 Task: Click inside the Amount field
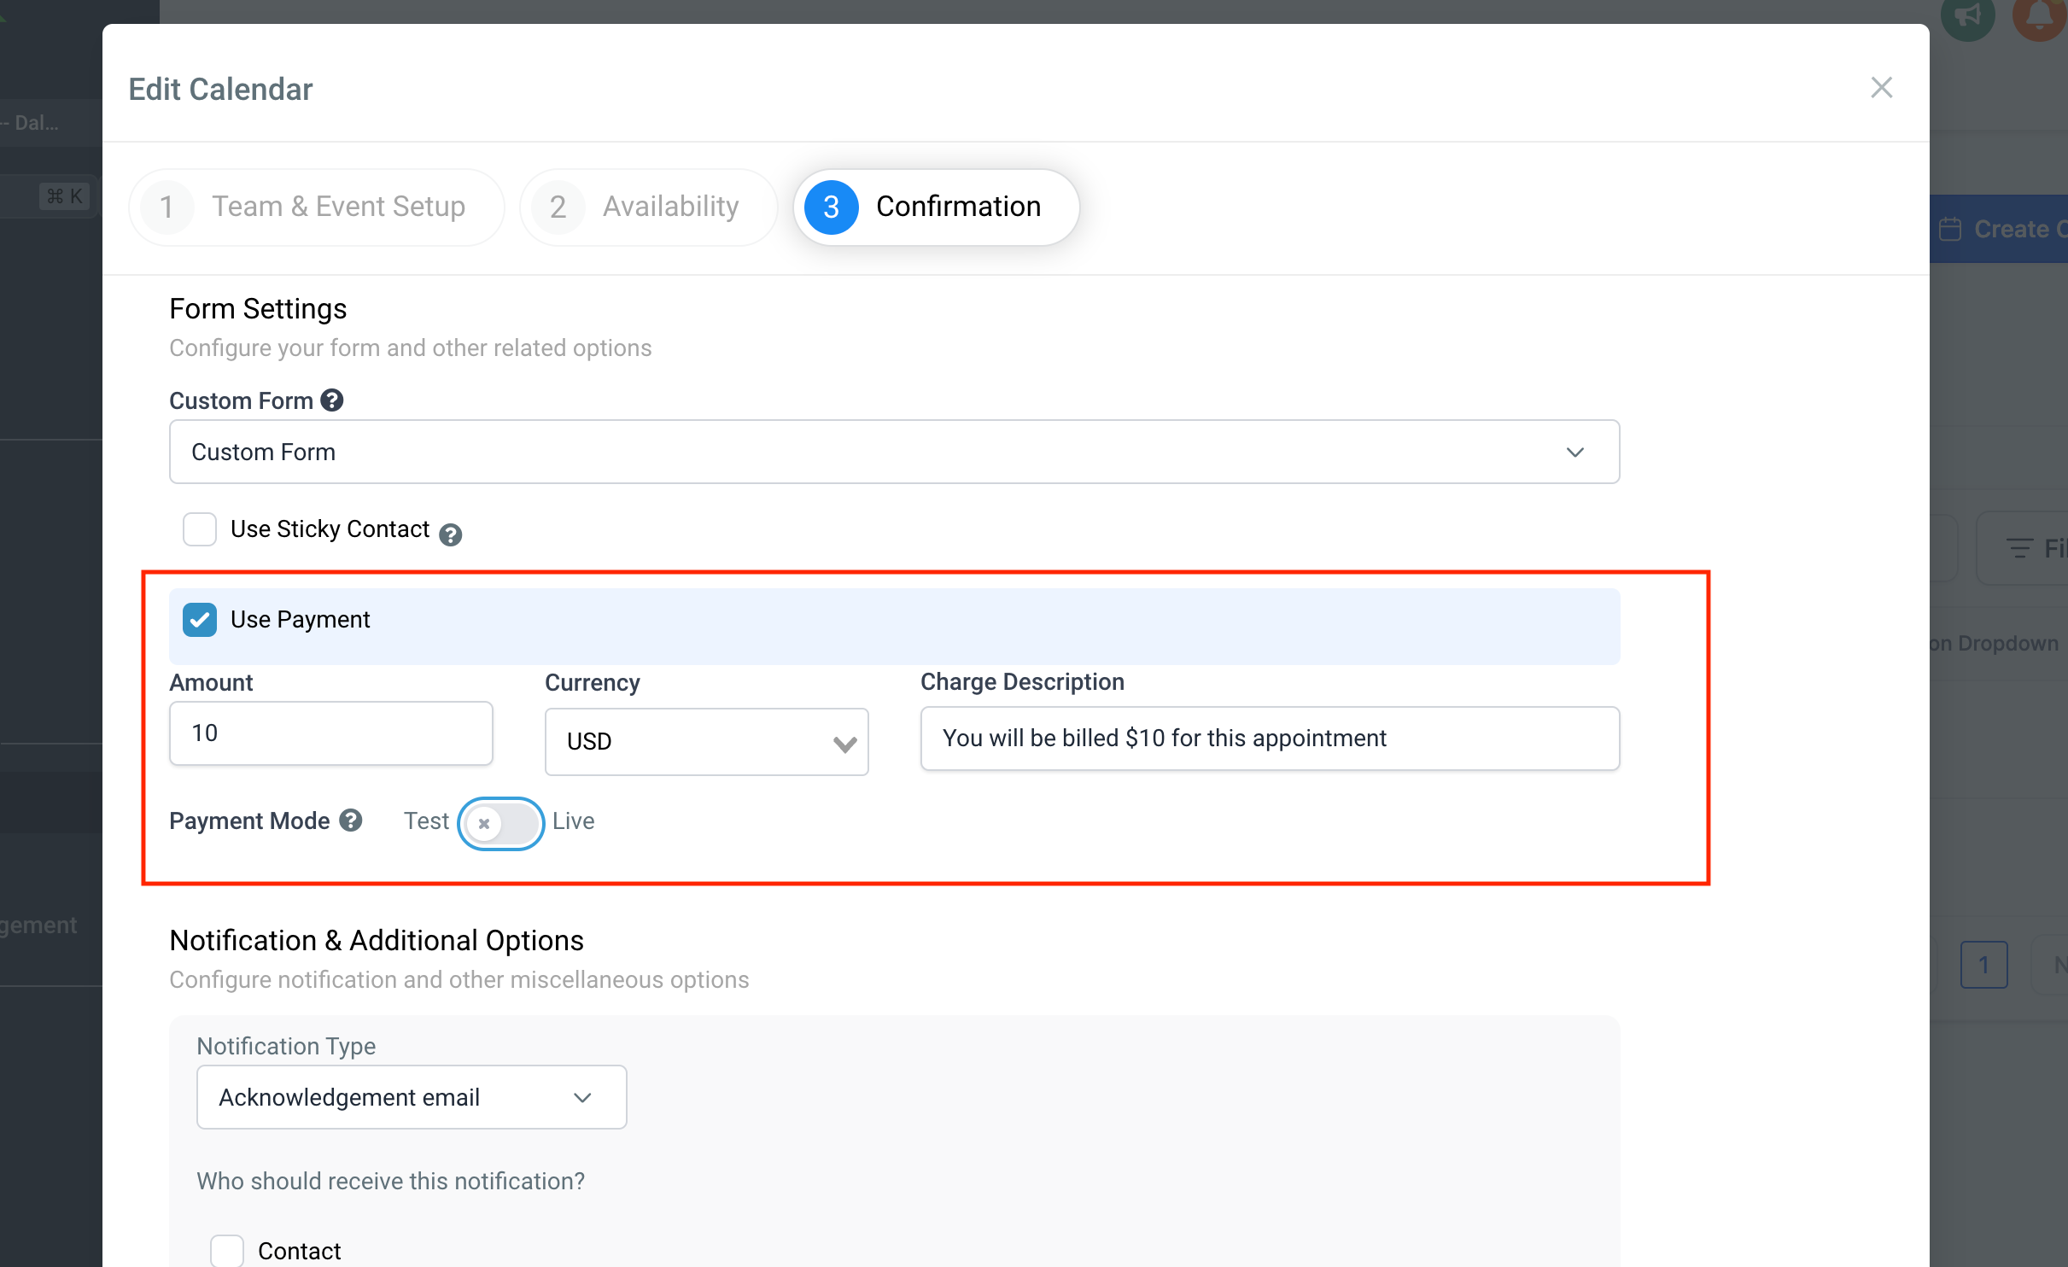330,733
